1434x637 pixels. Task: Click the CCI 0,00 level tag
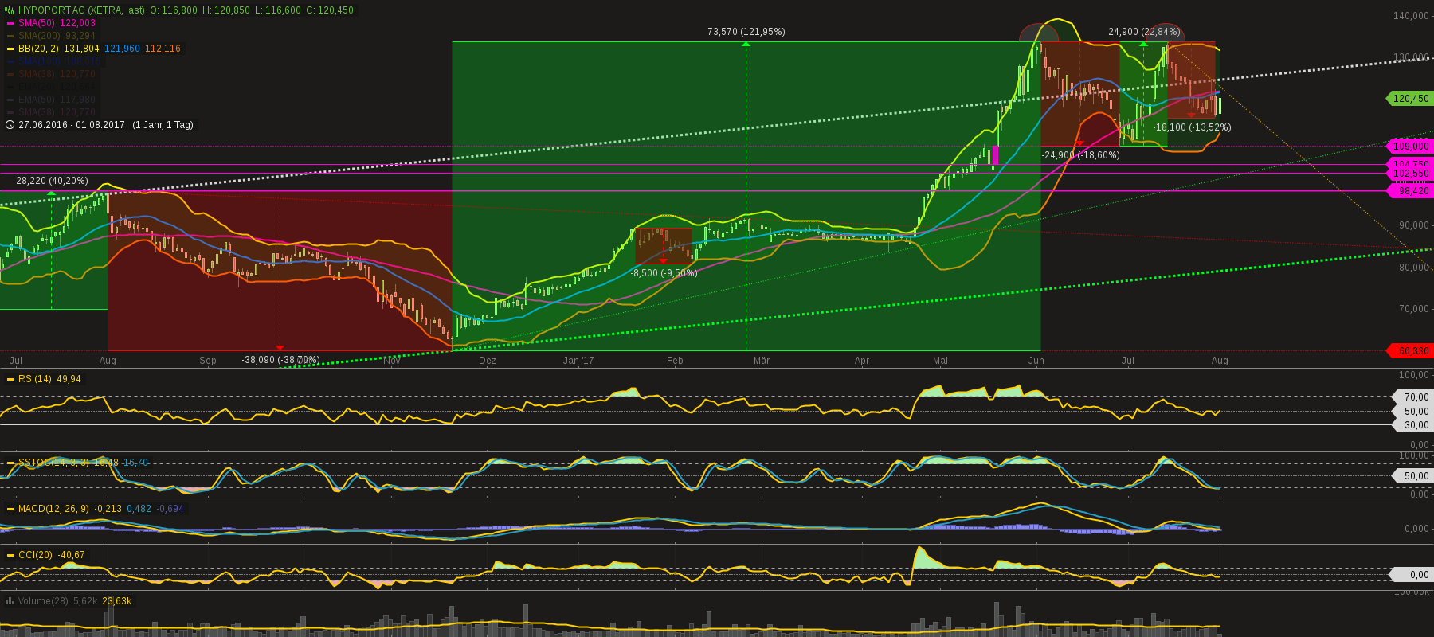[1411, 575]
